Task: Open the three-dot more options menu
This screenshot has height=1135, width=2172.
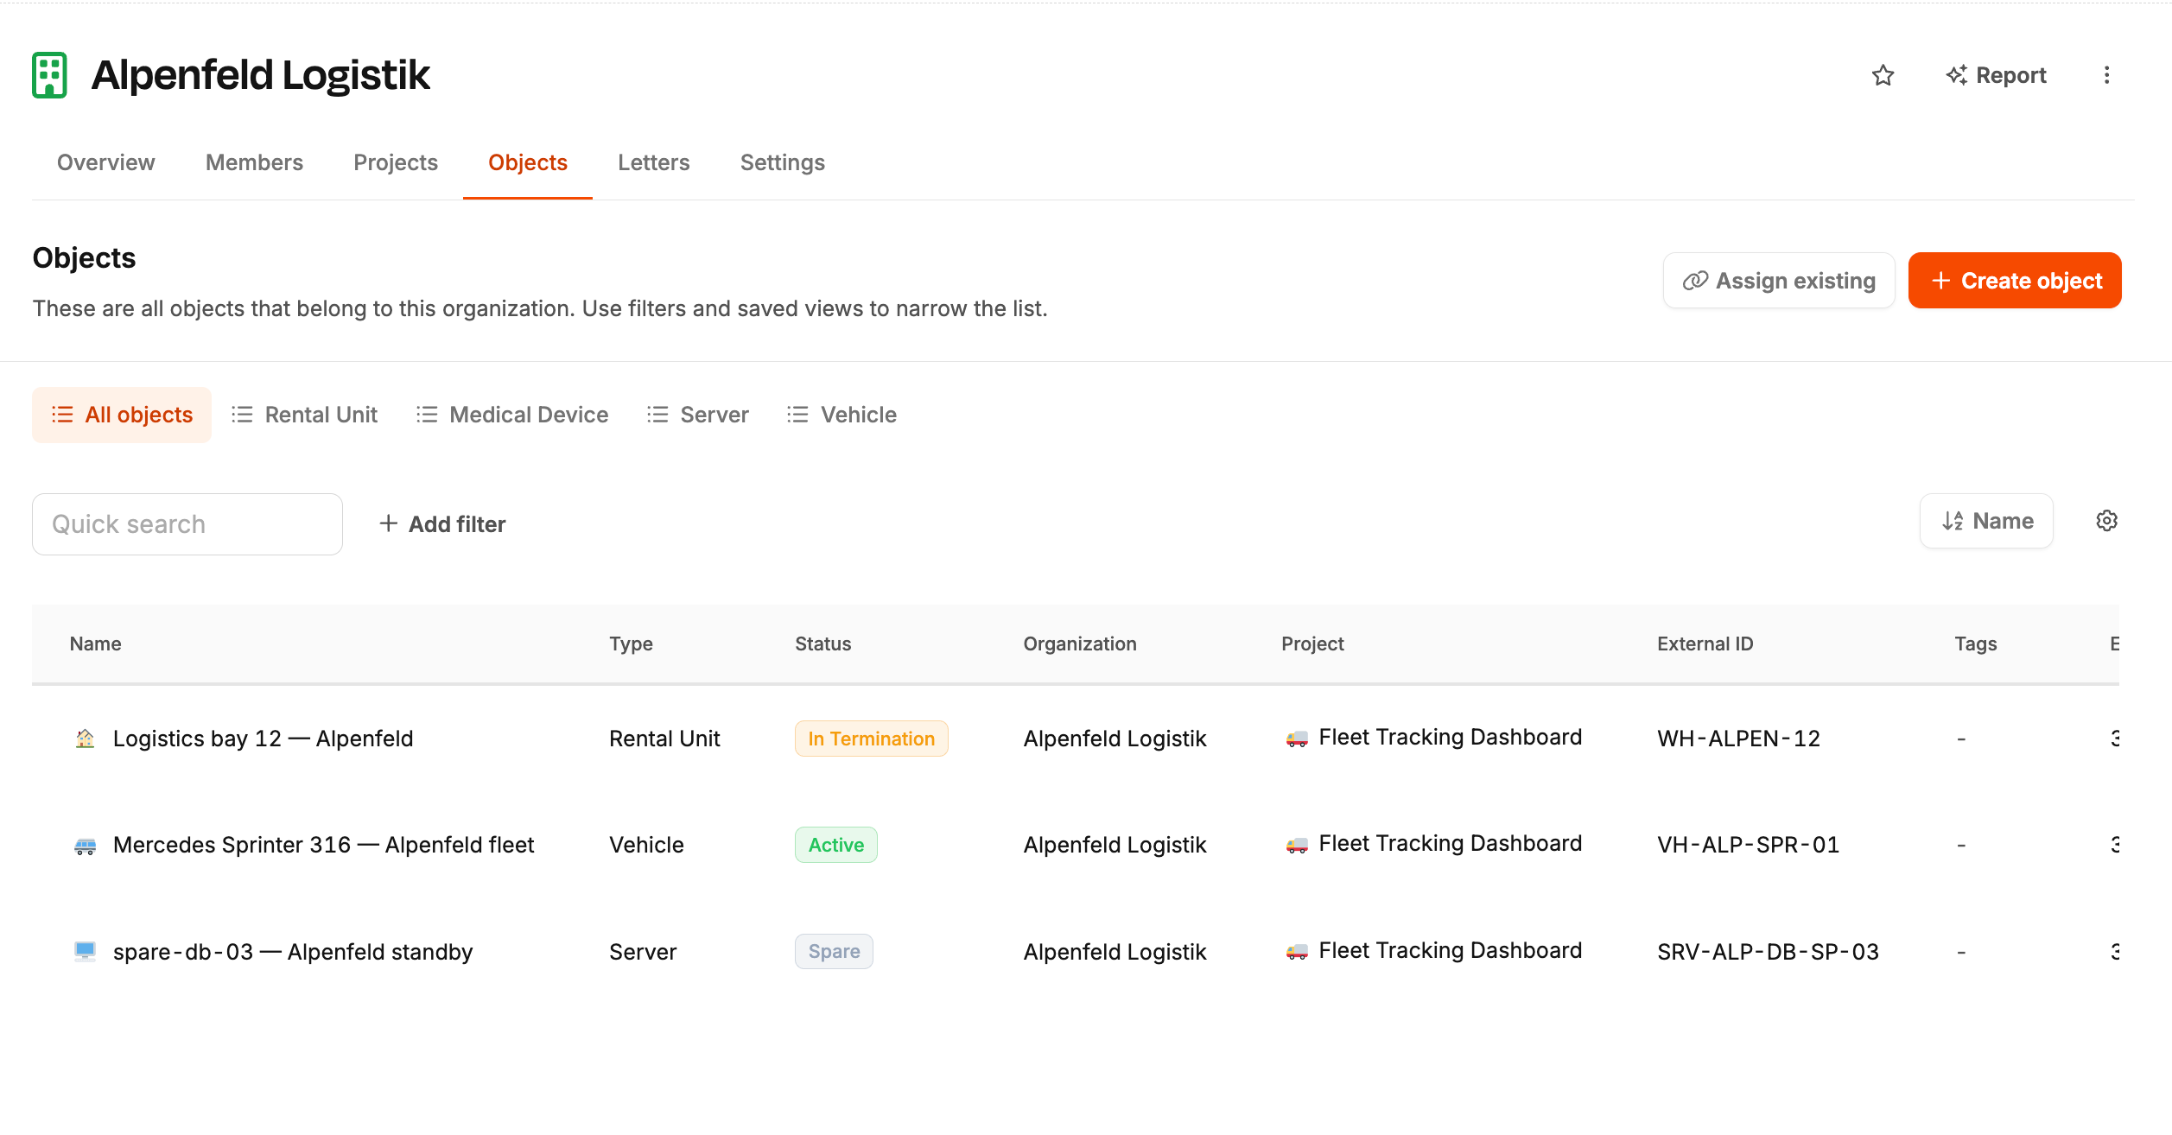Action: pyautogui.click(x=2106, y=75)
